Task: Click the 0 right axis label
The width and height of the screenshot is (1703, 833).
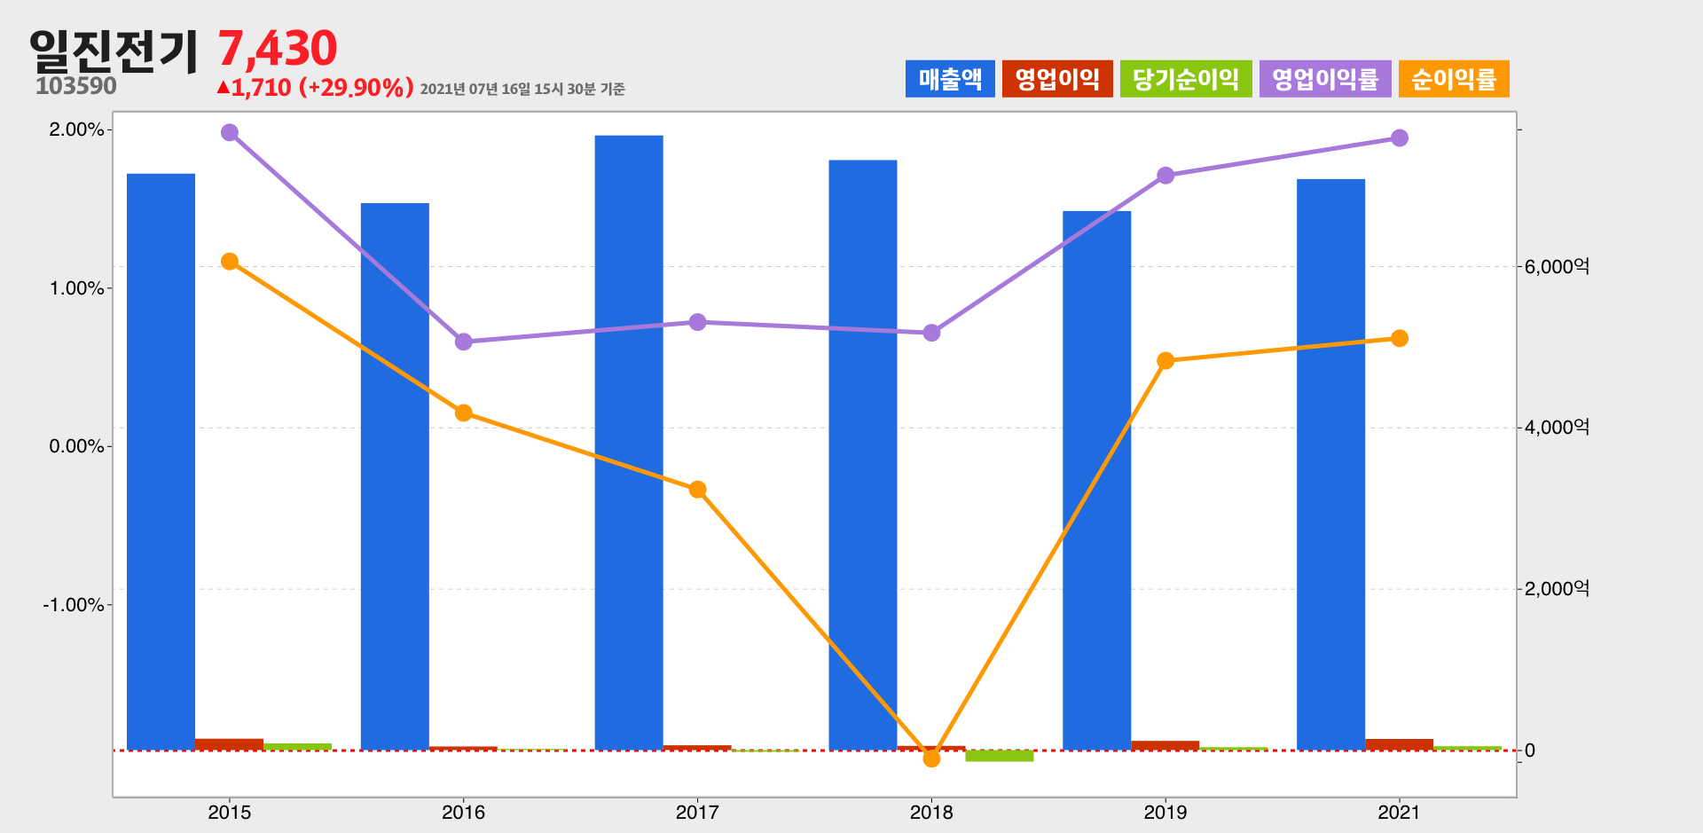Action: click(1530, 750)
